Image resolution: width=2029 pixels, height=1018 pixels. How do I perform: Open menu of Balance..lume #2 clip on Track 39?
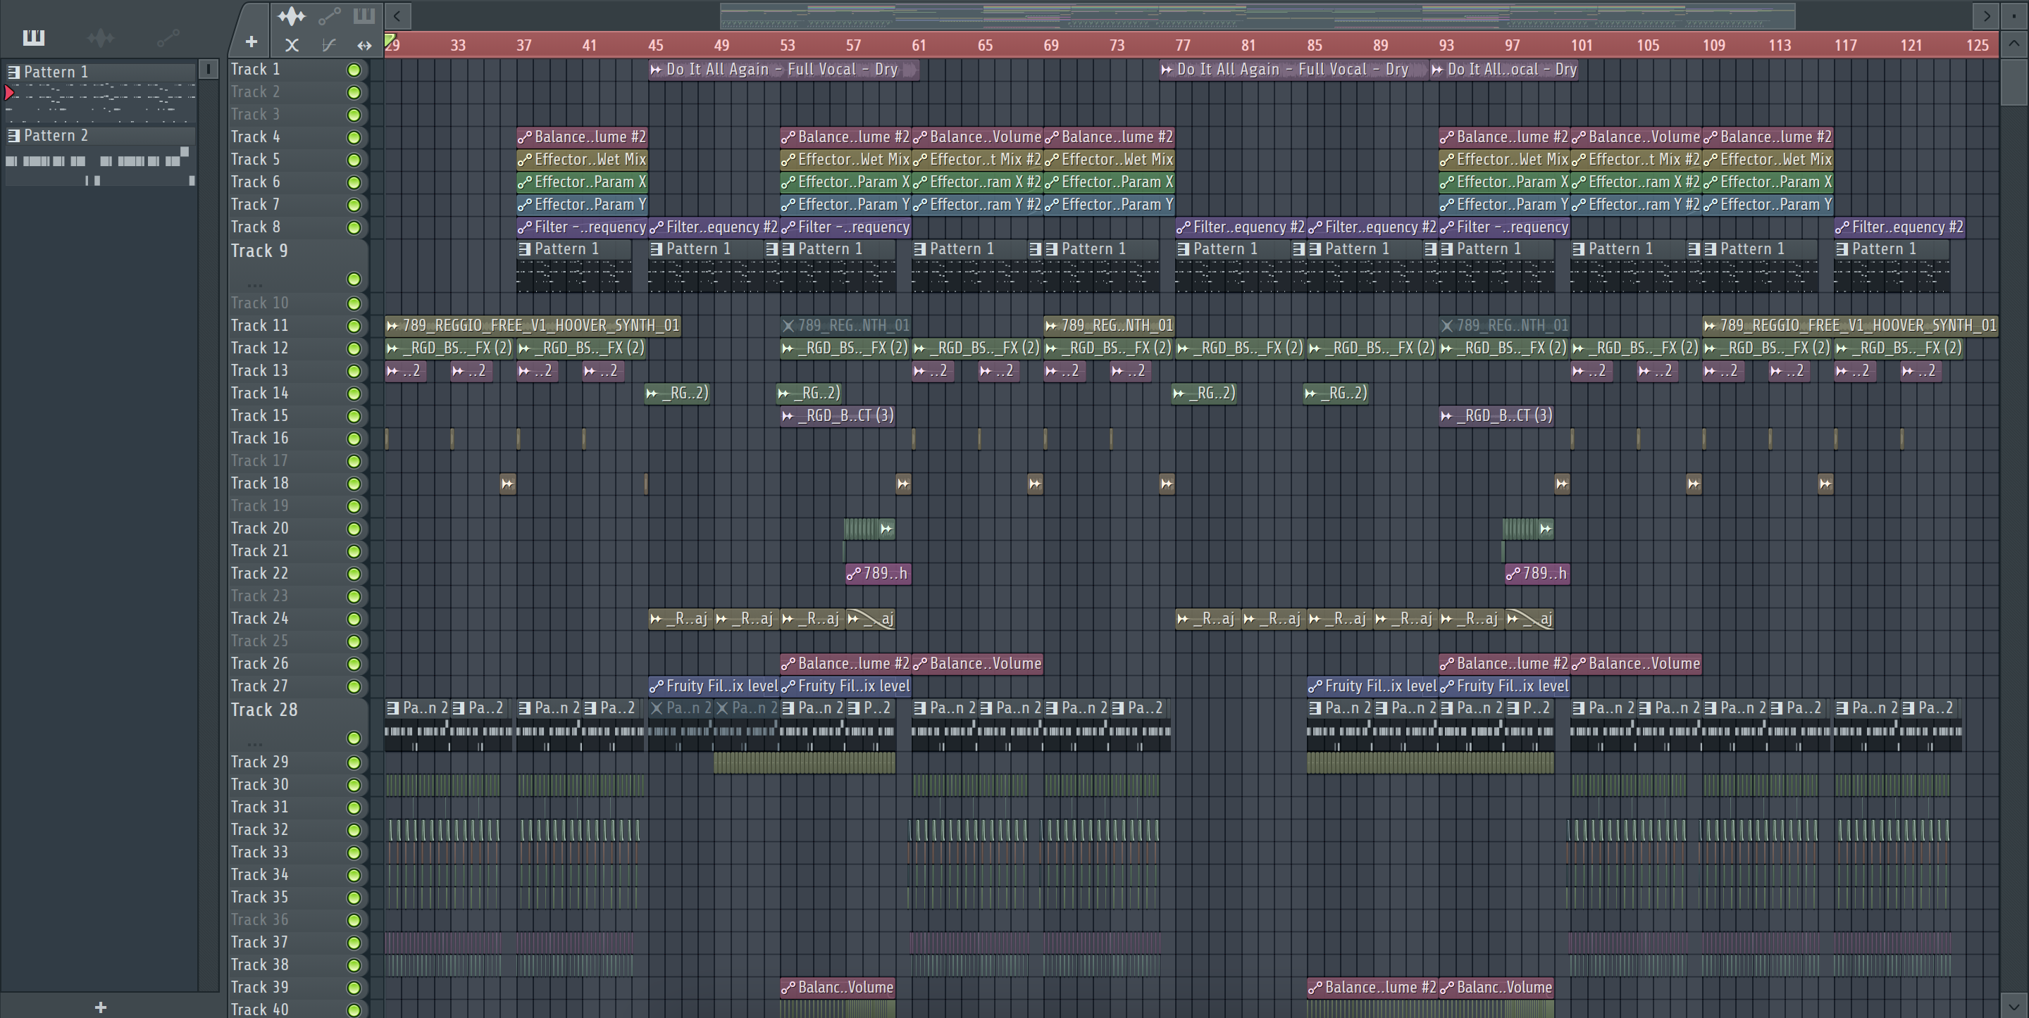point(1315,988)
